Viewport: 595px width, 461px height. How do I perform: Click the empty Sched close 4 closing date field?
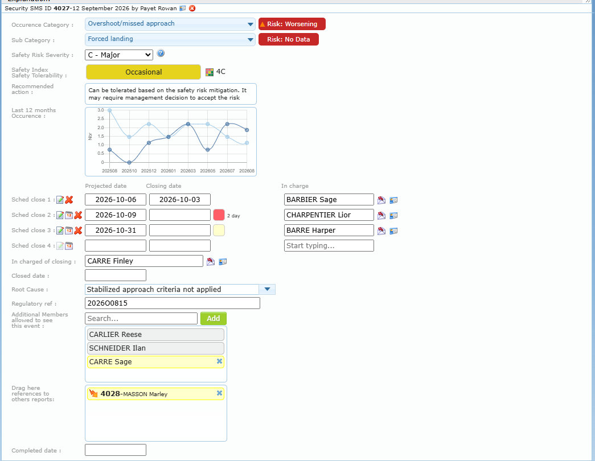click(180, 245)
